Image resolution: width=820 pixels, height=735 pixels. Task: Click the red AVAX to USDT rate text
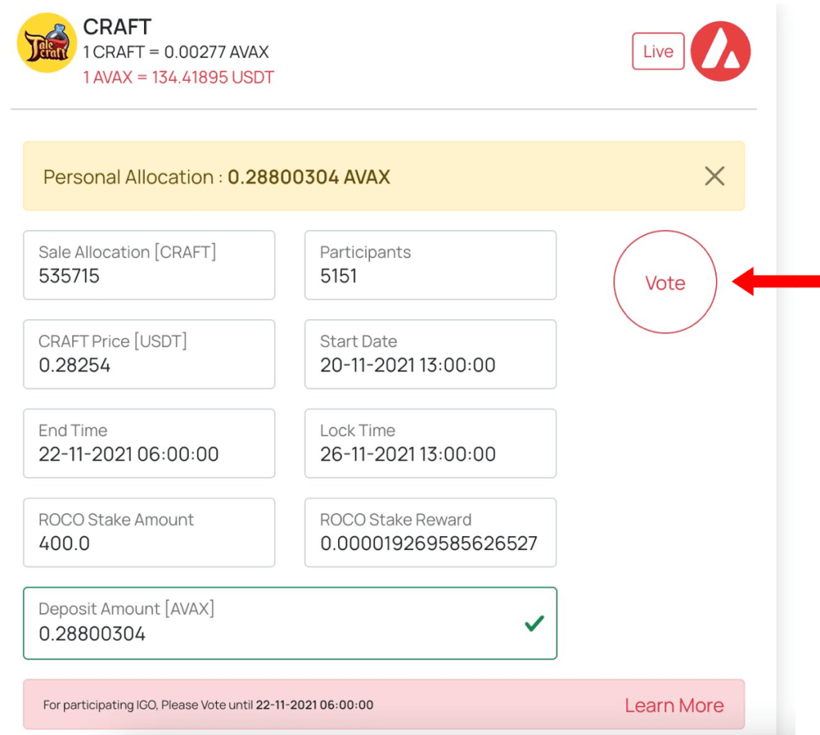(x=179, y=78)
